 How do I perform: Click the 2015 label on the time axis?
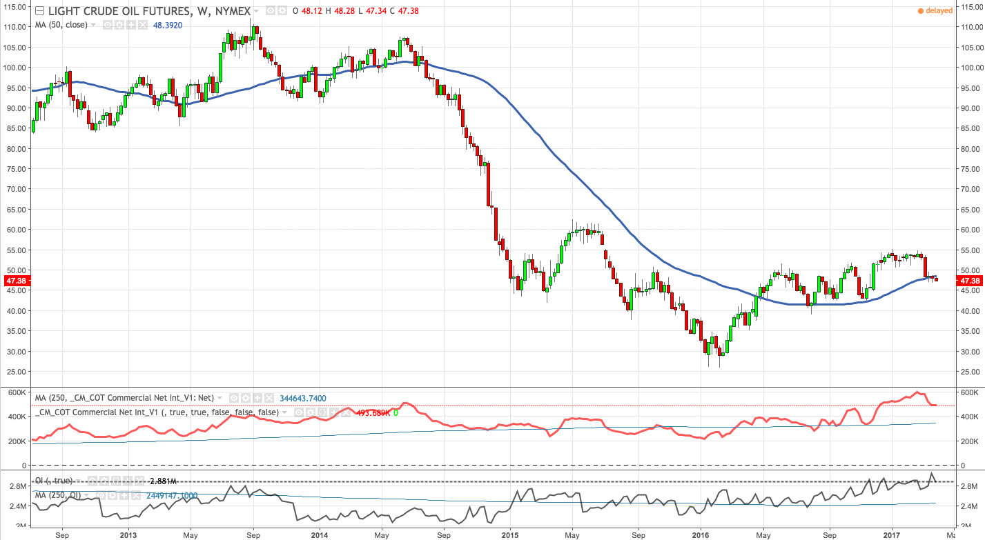[510, 534]
